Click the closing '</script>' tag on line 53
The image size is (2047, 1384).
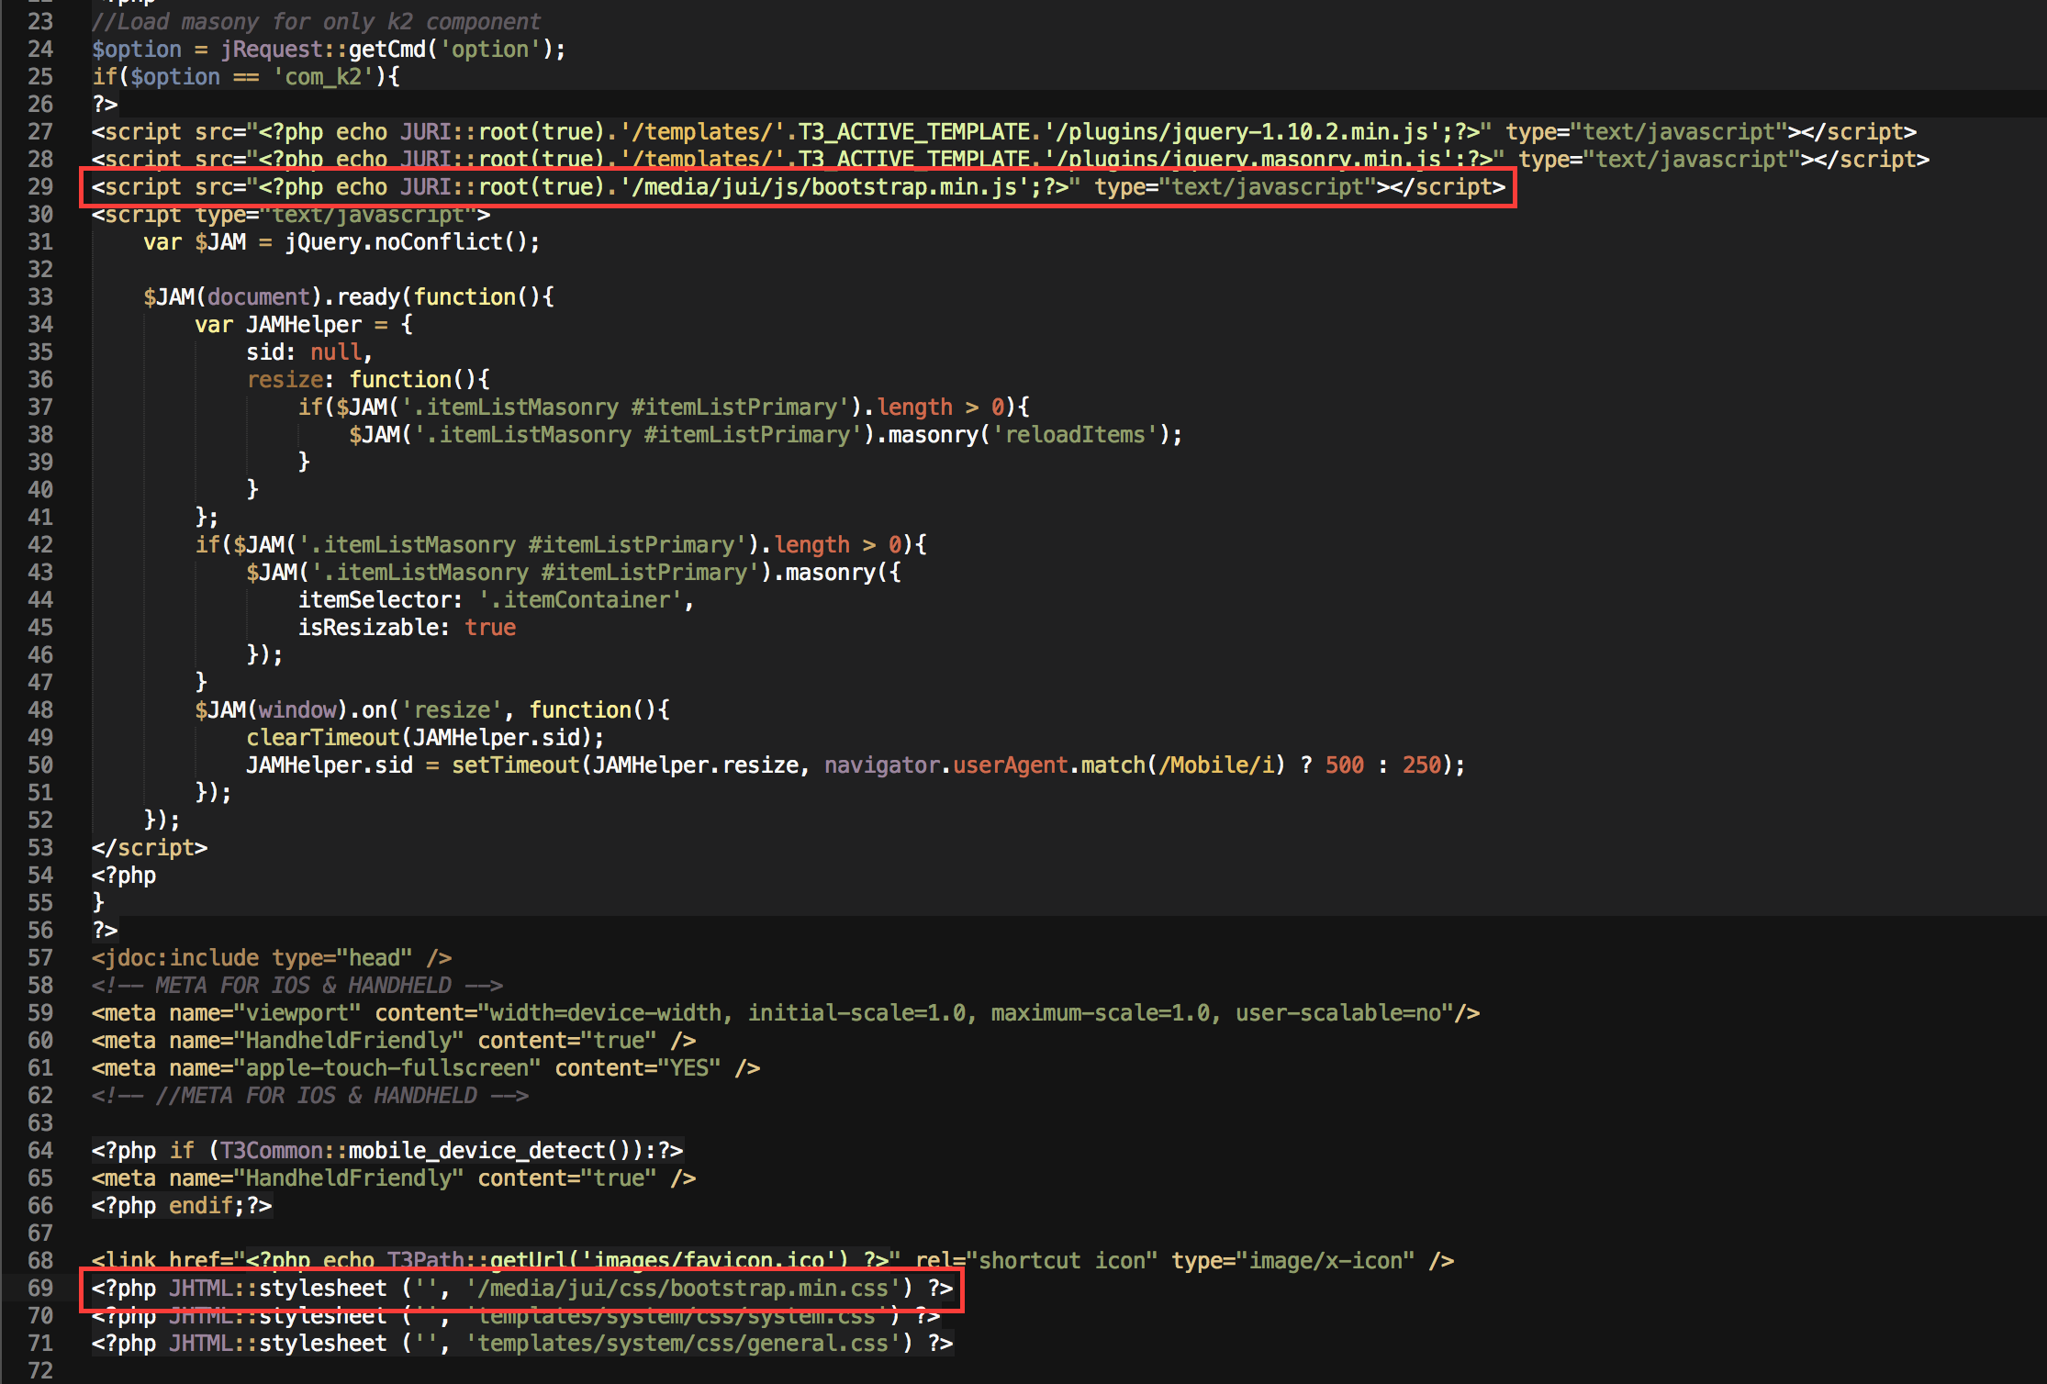click(x=150, y=848)
